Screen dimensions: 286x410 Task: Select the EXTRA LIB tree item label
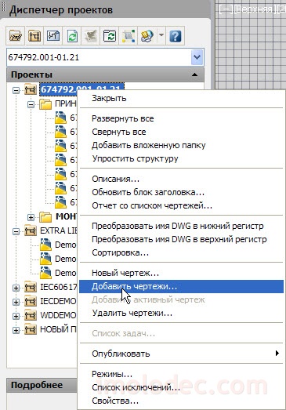click(x=59, y=230)
